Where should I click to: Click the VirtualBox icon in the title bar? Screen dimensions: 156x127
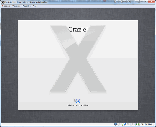point(2,2)
